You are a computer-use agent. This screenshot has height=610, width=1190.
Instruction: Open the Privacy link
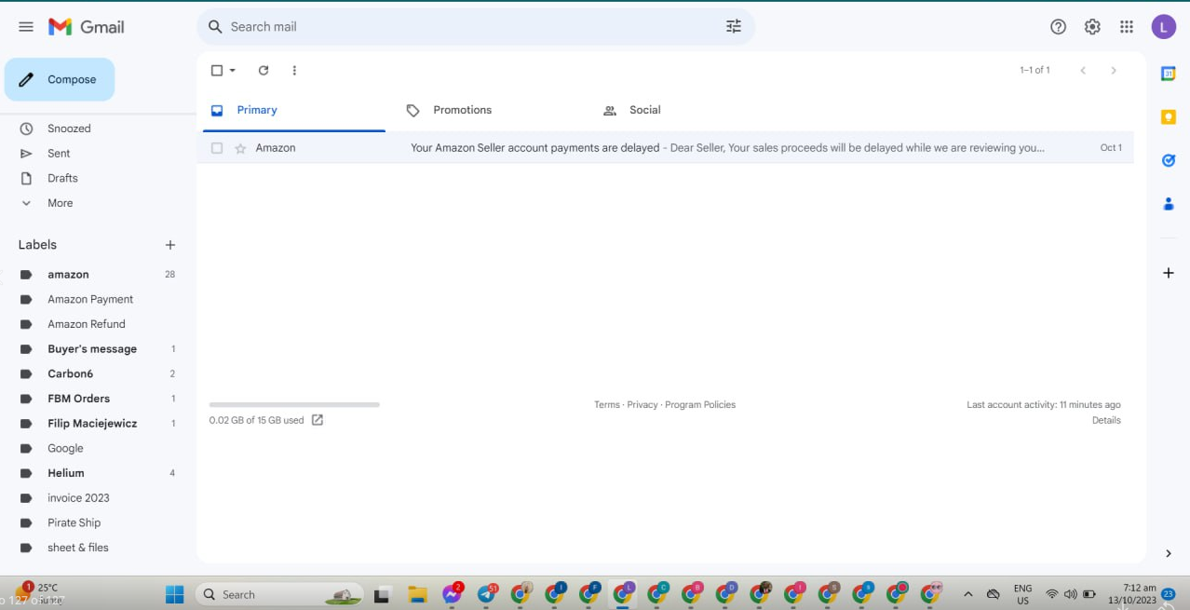[x=642, y=405]
